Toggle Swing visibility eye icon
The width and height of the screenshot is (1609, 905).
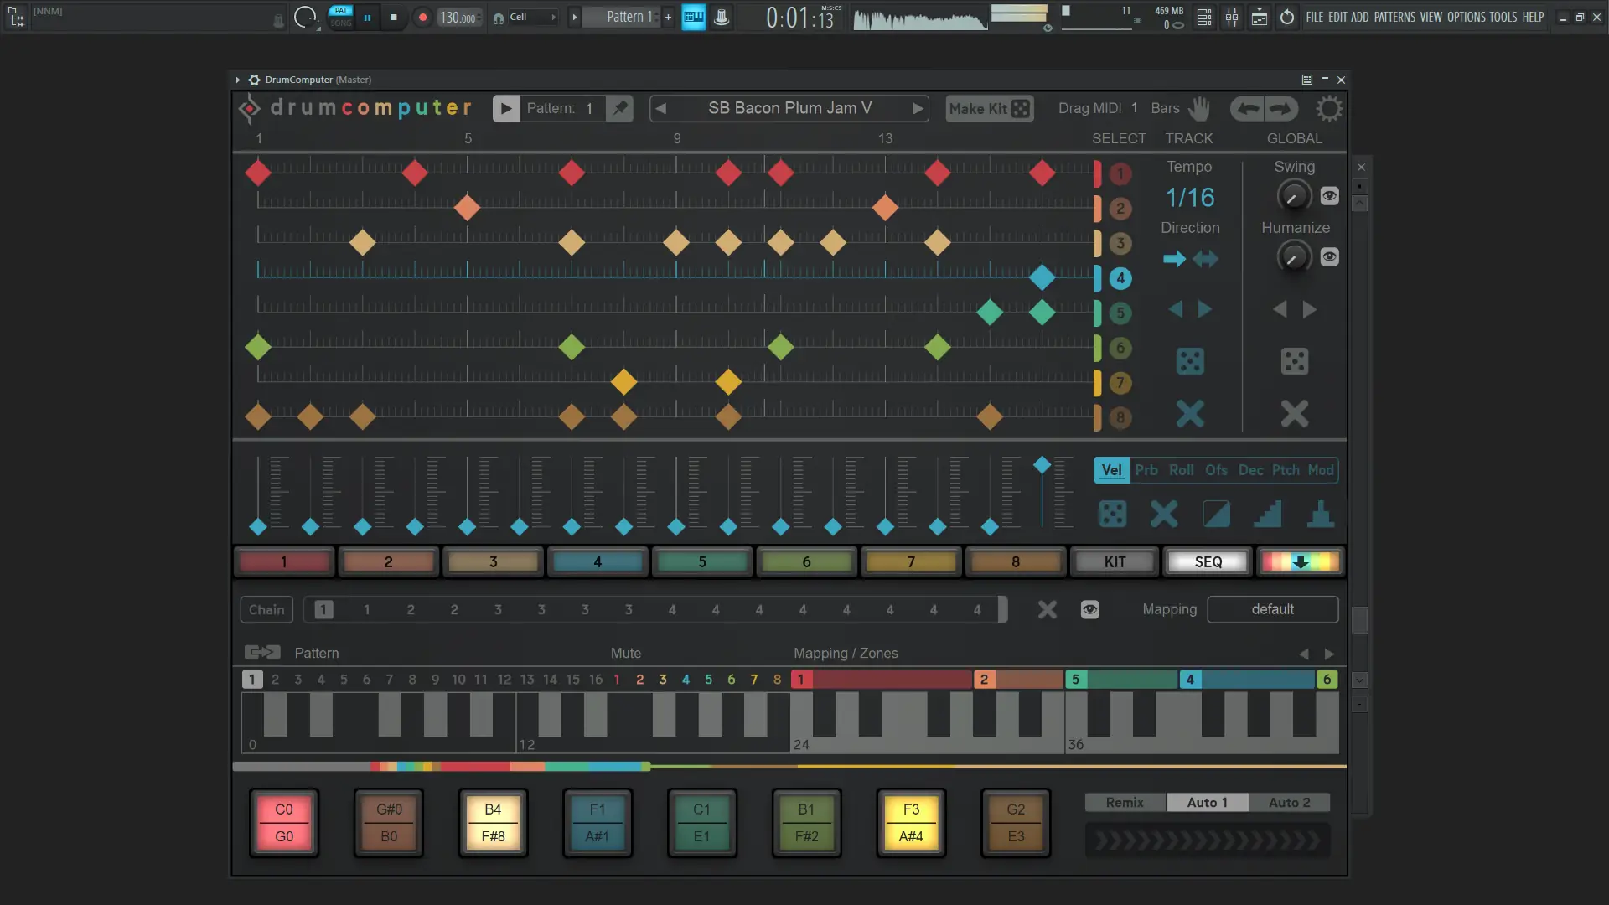(x=1330, y=196)
